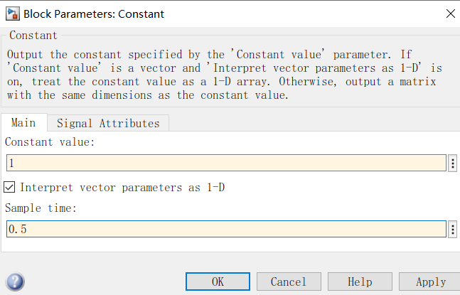Click the Simulink icon in title bar
The image size is (460, 295).
(12, 13)
